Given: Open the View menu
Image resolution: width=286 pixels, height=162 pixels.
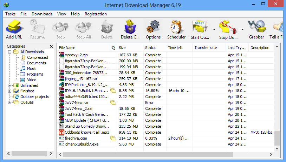Looking at the screenshot, I should [x=61, y=14].
